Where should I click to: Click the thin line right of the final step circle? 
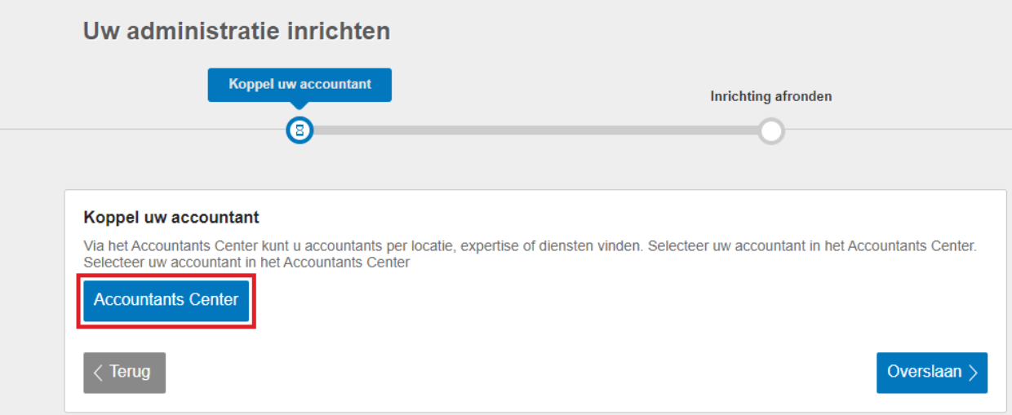tap(898, 130)
